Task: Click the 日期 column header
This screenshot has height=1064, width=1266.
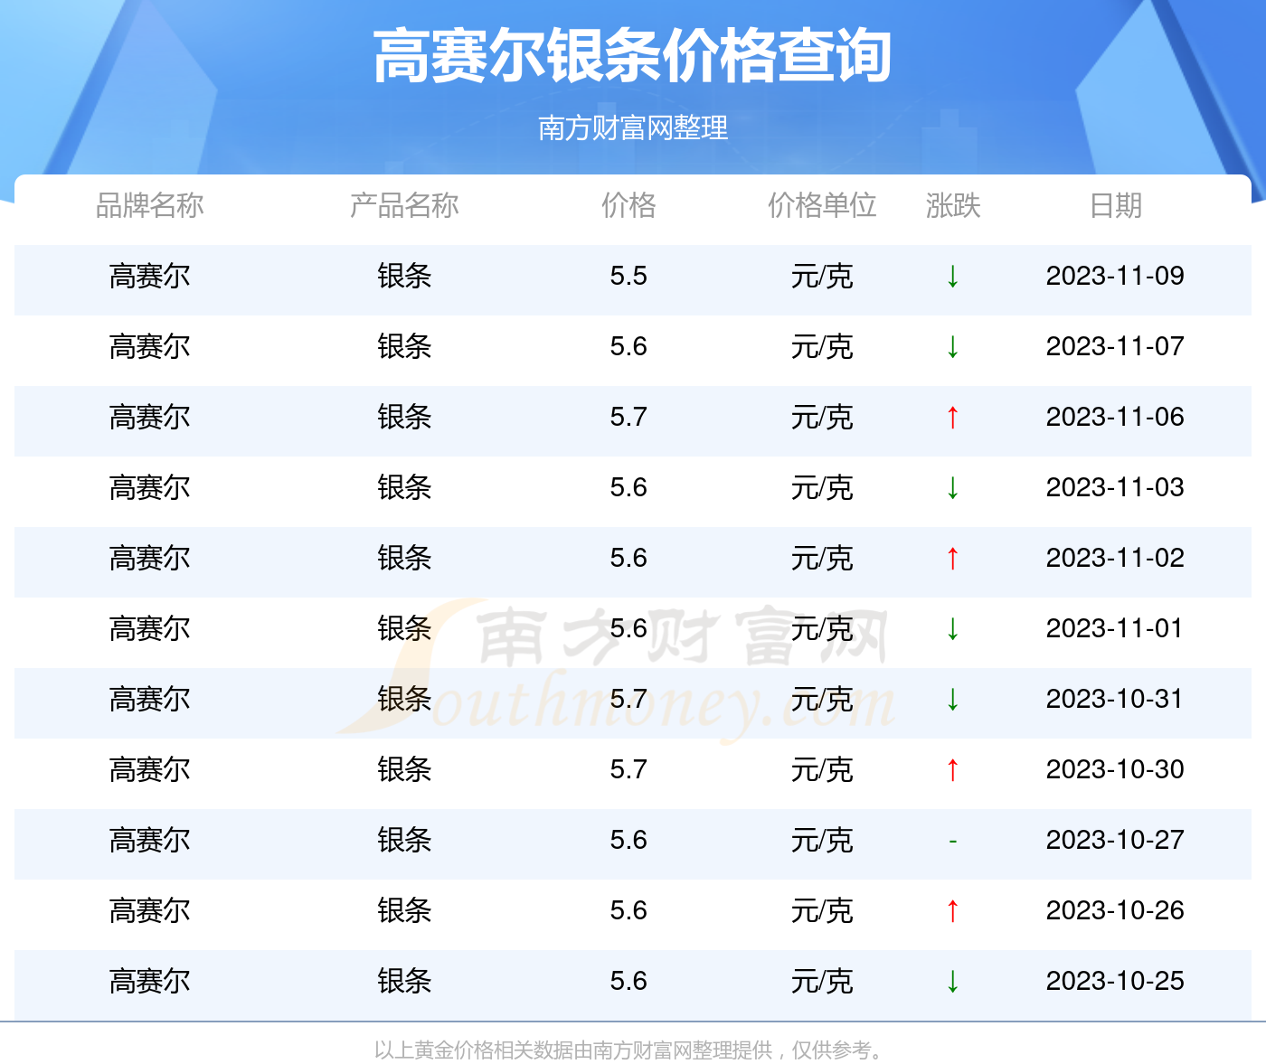Action: (1116, 205)
